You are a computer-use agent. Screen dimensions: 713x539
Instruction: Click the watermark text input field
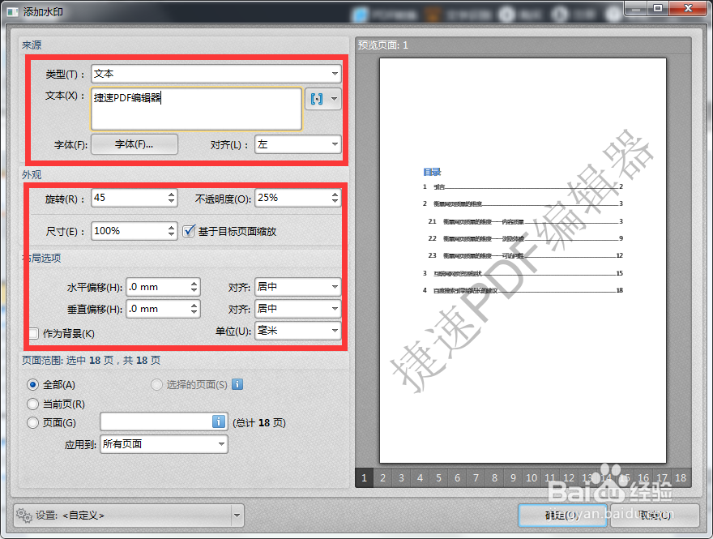(196, 109)
